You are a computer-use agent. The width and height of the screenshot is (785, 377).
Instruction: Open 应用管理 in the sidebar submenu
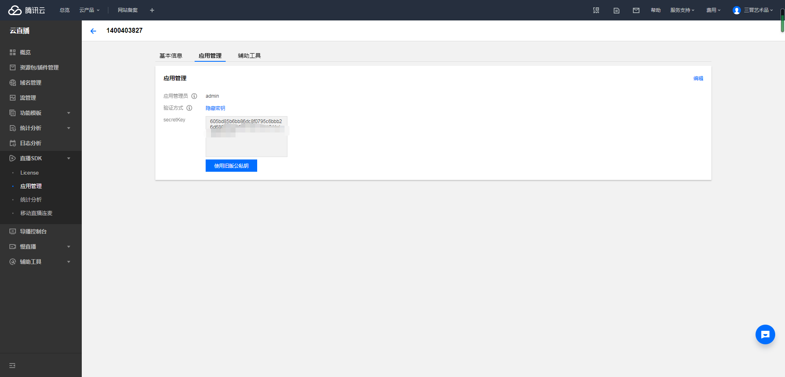[31, 186]
